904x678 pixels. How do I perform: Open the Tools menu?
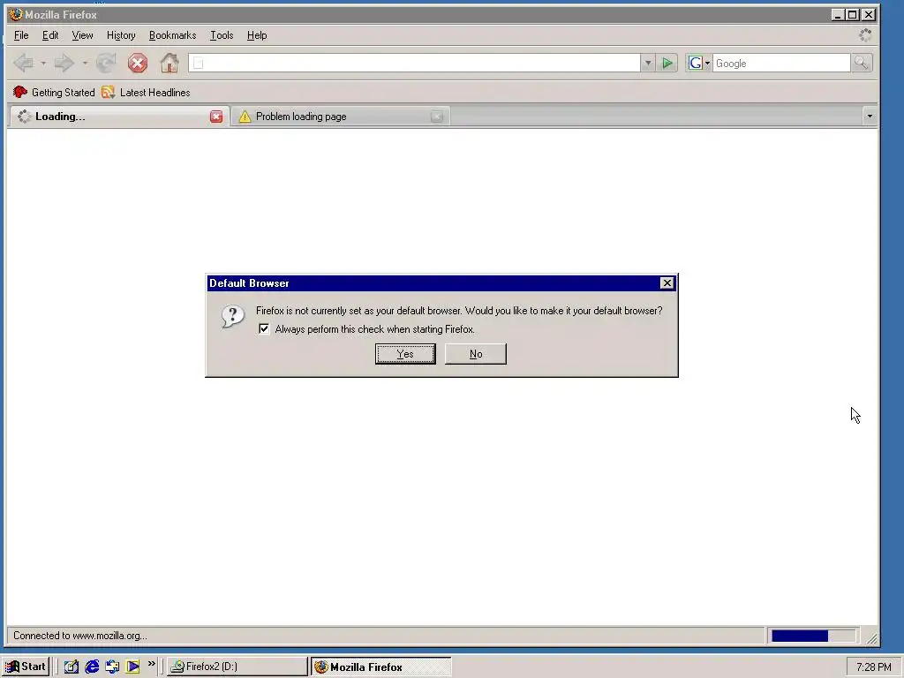[x=222, y=35]
